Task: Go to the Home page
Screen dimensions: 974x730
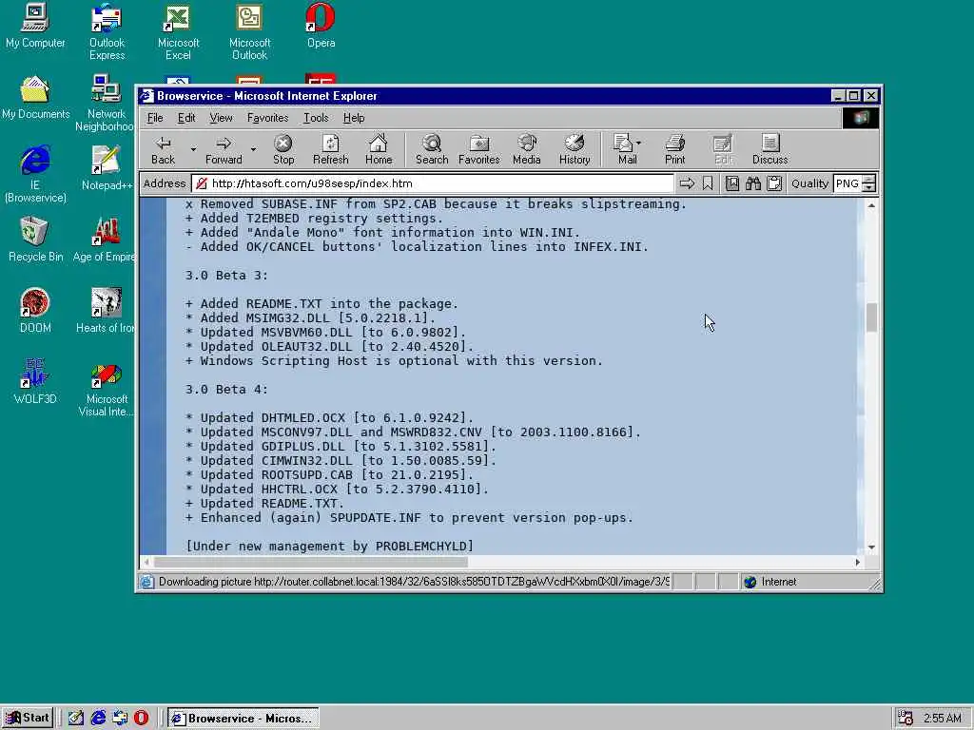Action: tap(379, 150)
